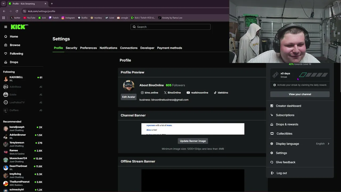Click the BinoOnline profile avatar image
Image resolution: width=341 pixels, height=192 pixels.
[129, 86]
